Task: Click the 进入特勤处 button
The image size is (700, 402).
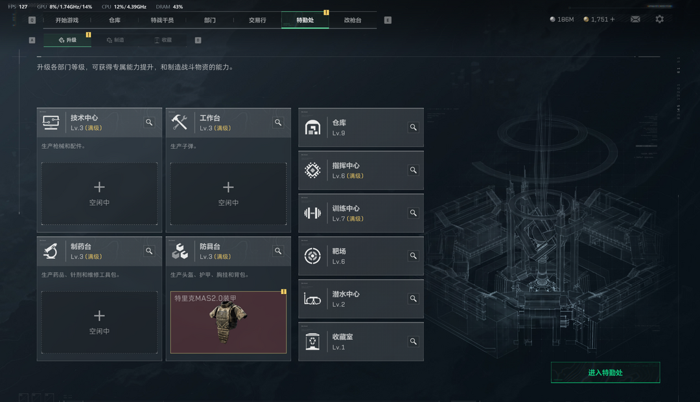Action: point(605,373)
